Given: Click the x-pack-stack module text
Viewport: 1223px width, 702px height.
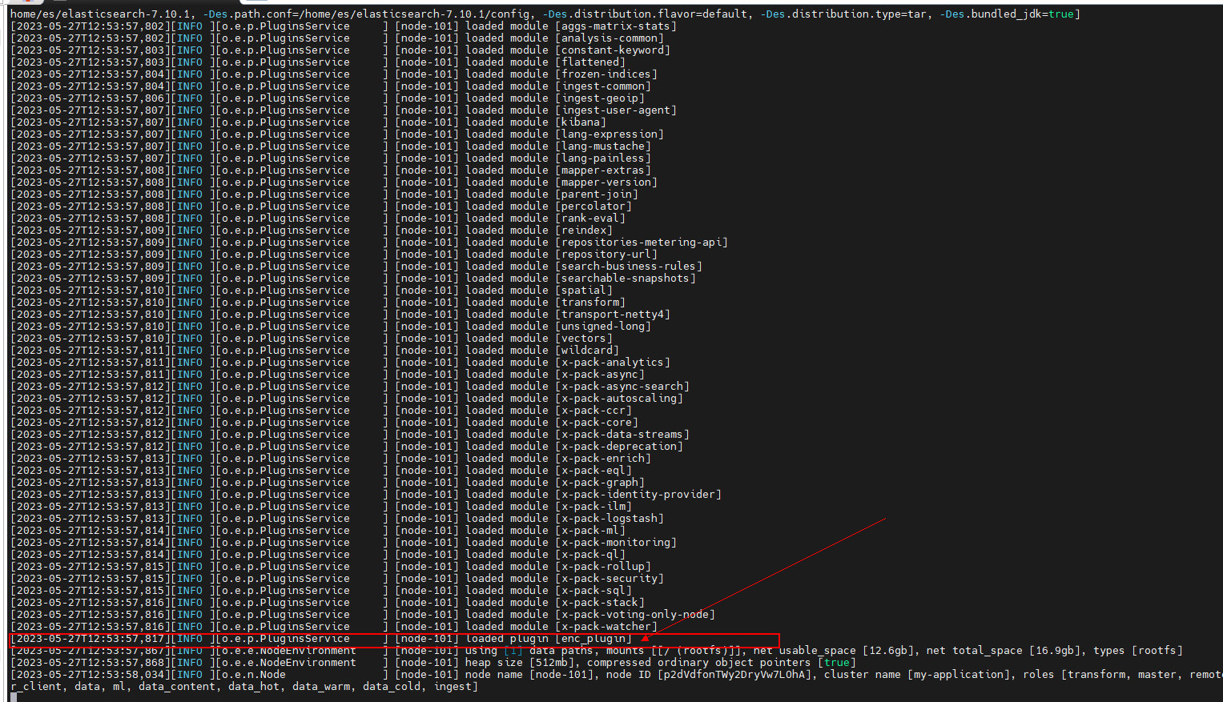Looking at the screenshot, I should [600, 603].
